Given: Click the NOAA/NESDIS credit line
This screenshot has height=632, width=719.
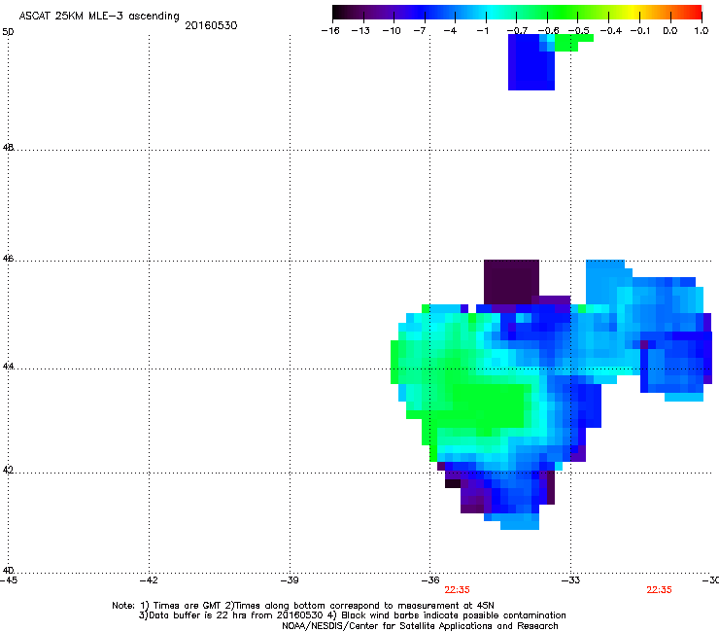Looking at the screenshot, I should [420, 626].
